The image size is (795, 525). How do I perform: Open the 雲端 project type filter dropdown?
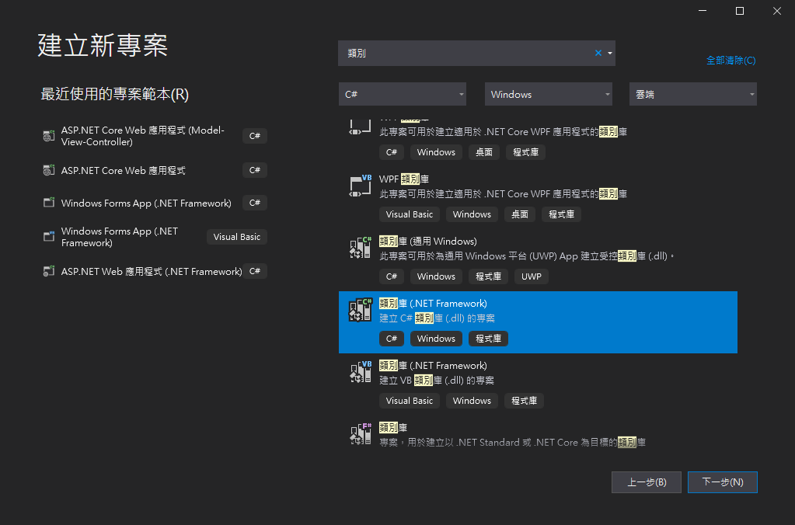693,94
